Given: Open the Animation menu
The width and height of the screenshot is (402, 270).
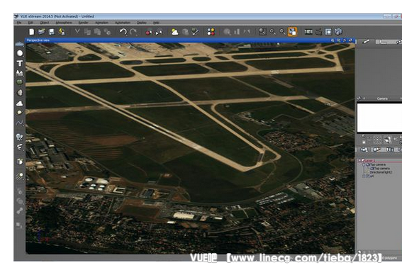Looking at the screenshot, I should point(102,23).
